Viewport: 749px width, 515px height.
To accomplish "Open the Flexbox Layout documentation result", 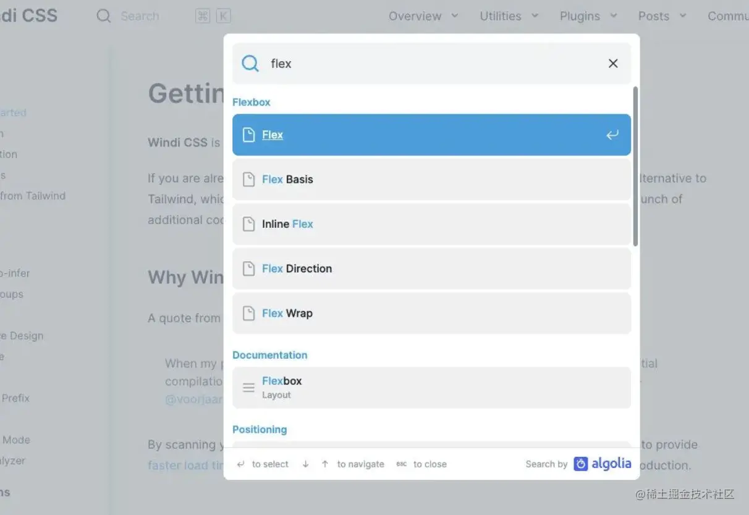I will click(431, 388).
